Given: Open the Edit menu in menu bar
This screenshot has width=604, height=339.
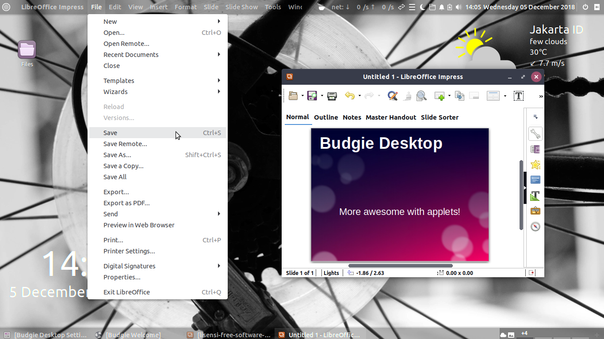Looking at the screenshot, I should tap(115, 7).
